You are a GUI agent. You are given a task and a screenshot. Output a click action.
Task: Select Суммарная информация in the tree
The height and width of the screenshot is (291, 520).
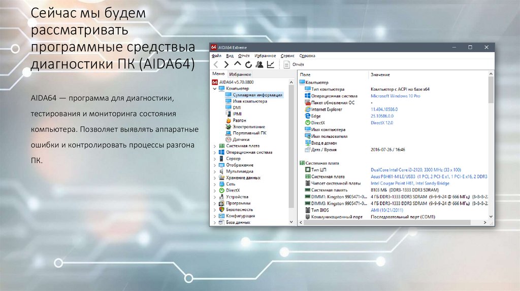click(x=257, y=95)
